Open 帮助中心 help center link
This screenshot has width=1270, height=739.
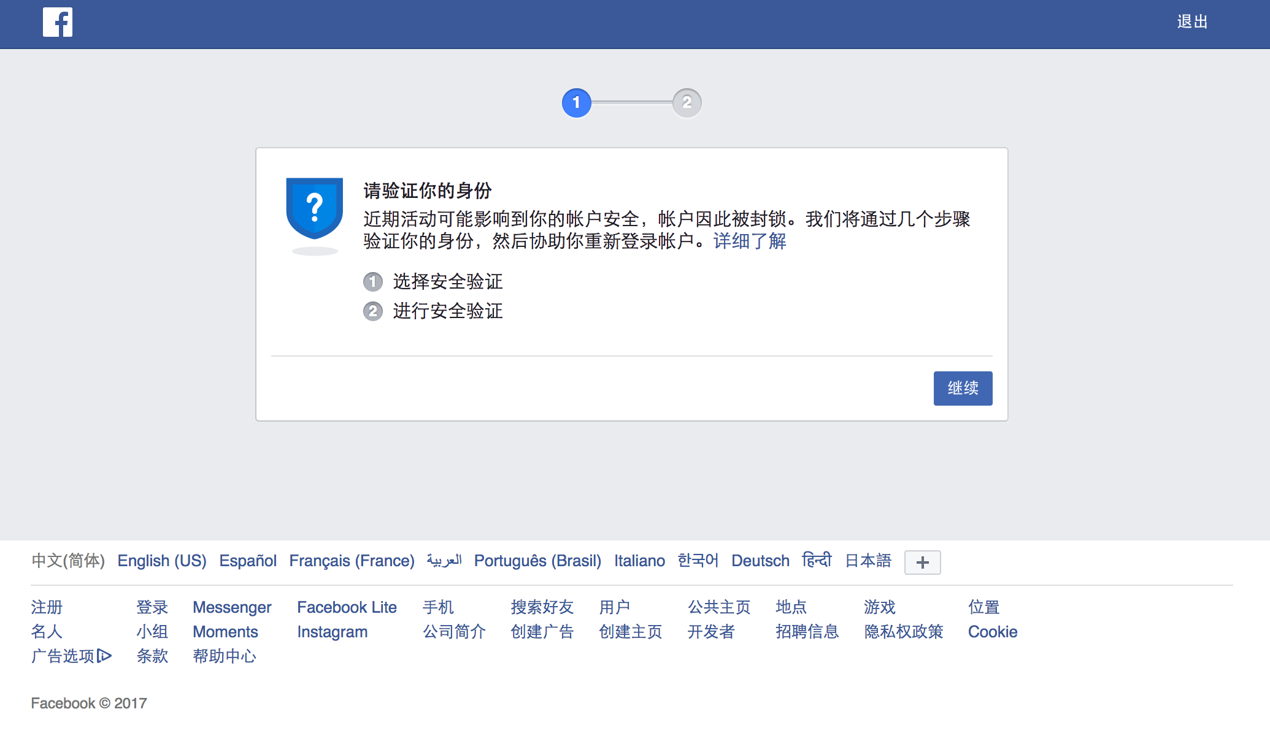coord(225,656)
